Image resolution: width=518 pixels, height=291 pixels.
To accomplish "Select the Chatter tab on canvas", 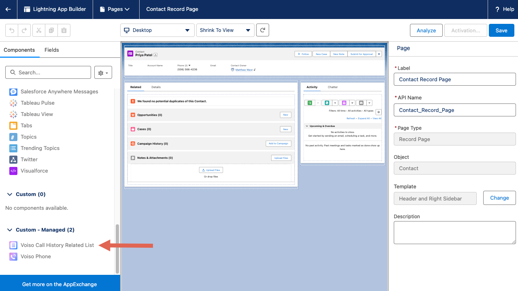I will [333, 87].
